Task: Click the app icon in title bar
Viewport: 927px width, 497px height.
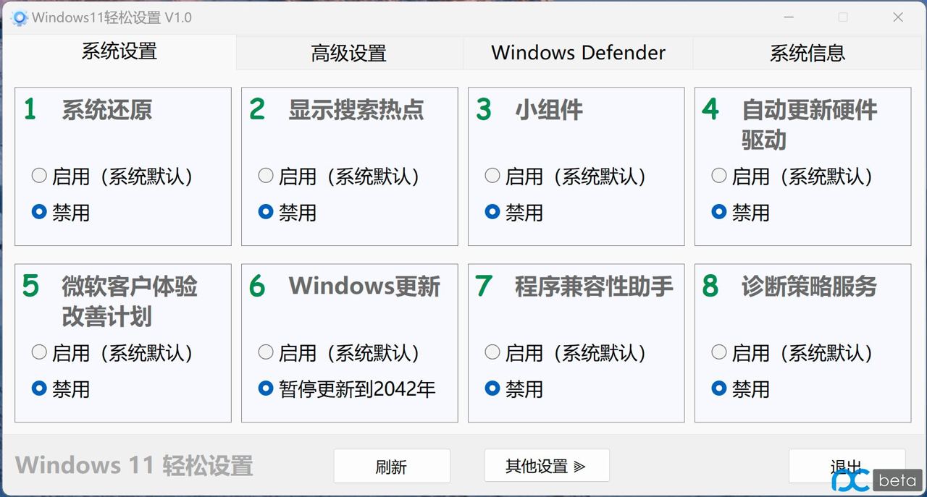Action: point(20,17)
